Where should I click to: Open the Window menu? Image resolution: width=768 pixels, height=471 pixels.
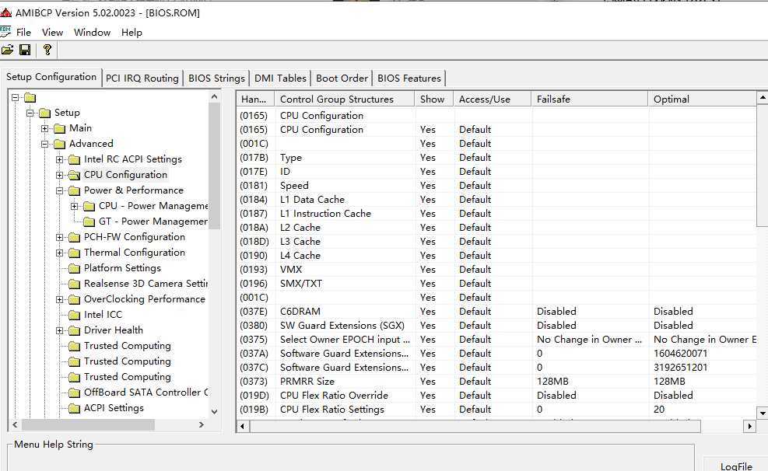pyautogui.click(x=92, y=33)
